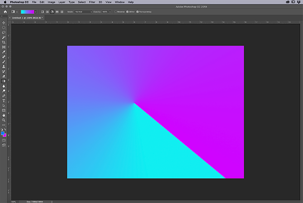The height and width of the screenshot is (203, 303).
Task: Open the Apple menu
Action: (x=4, y=2)
